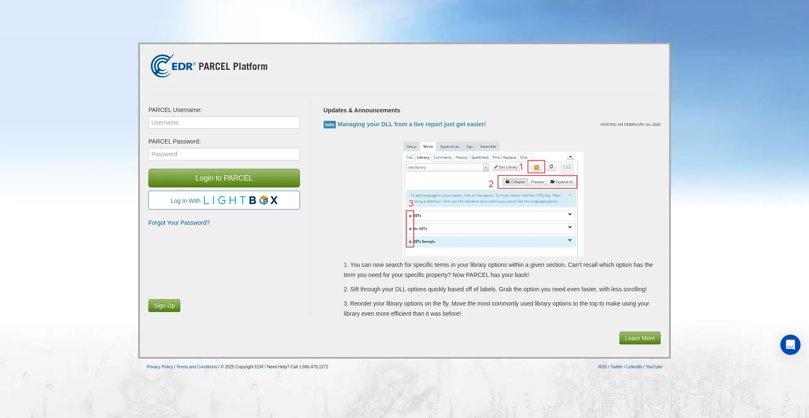809x418 pixels.
Task: View the Terms and Conditions page
Action: click(x=197, y=367)
